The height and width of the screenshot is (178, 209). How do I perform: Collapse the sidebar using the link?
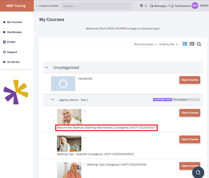coord(47,6)
